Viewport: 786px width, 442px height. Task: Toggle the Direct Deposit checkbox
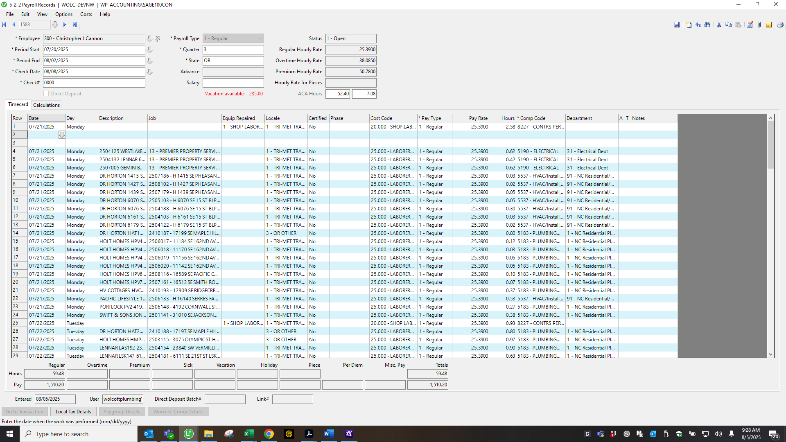[x=46, y=94]
